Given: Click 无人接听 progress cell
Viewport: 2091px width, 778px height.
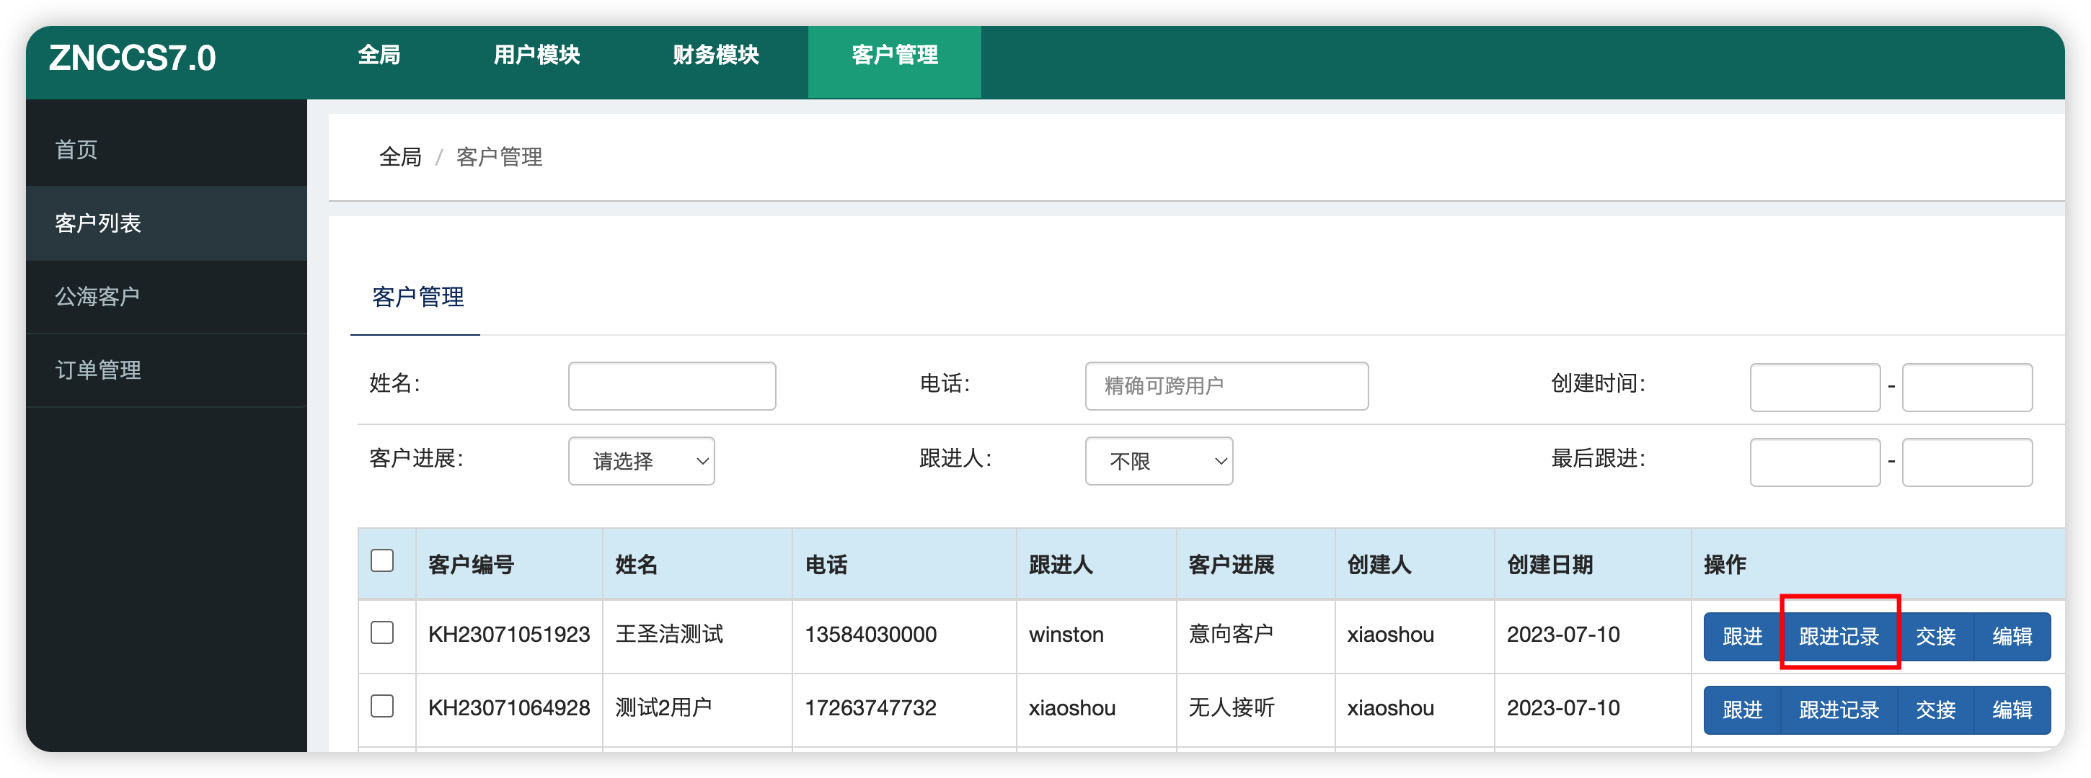Looking at the screenshot, I should (x=1231, y=708).
